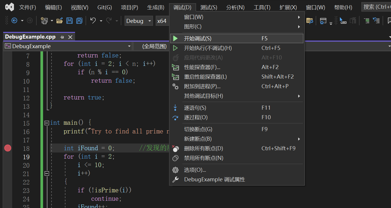The width and height of the screenshot is (391, 208).
Task: Open the 全局范围 scope dropdown
Action: click(151, 46)
